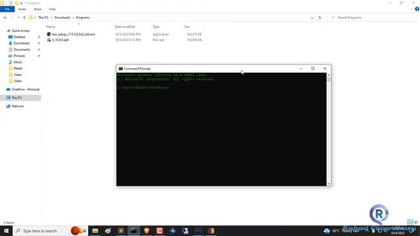Open File Explorer help icon
Viewport: 420px width, 236px height.
(x=417, y=9)
